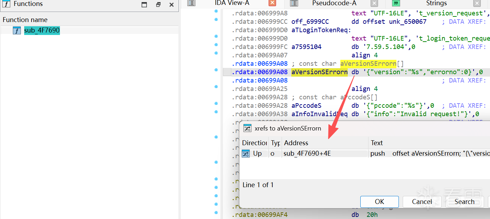The width and height of the screenshot is (490, 219).
Task: Click the aTLoginTokenReq label
Action: point(319,30)
